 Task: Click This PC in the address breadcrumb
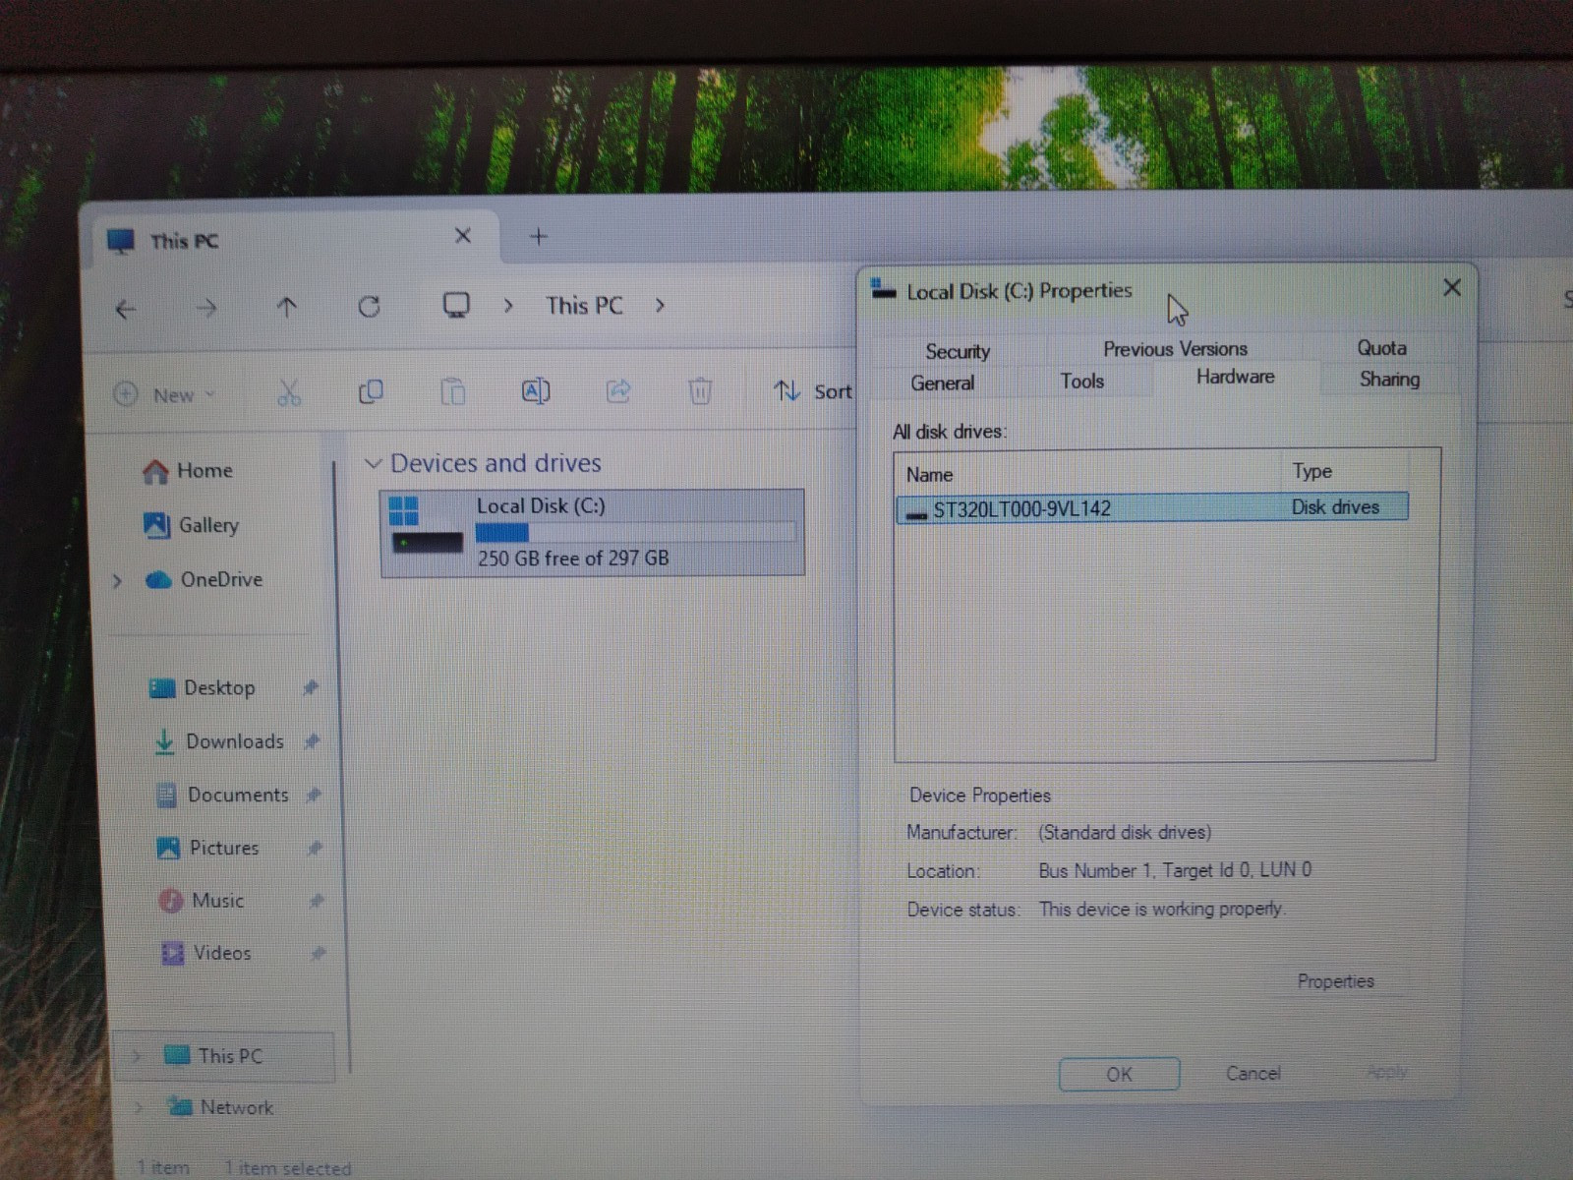[584, 306]
